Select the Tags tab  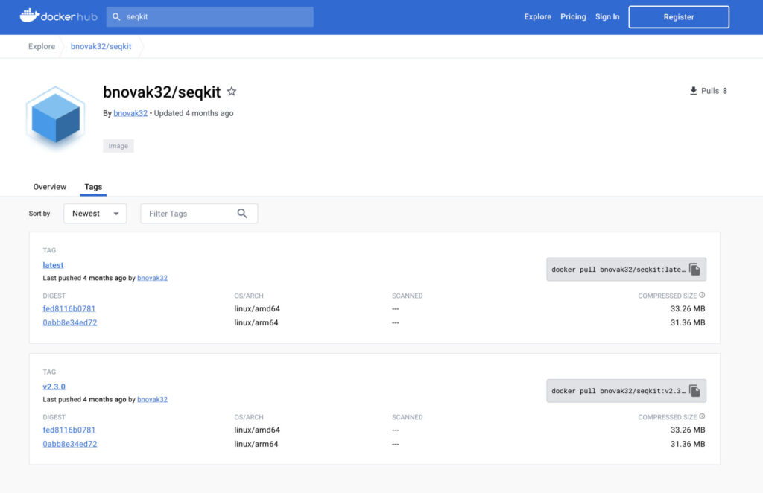click(x=93, y=187)
